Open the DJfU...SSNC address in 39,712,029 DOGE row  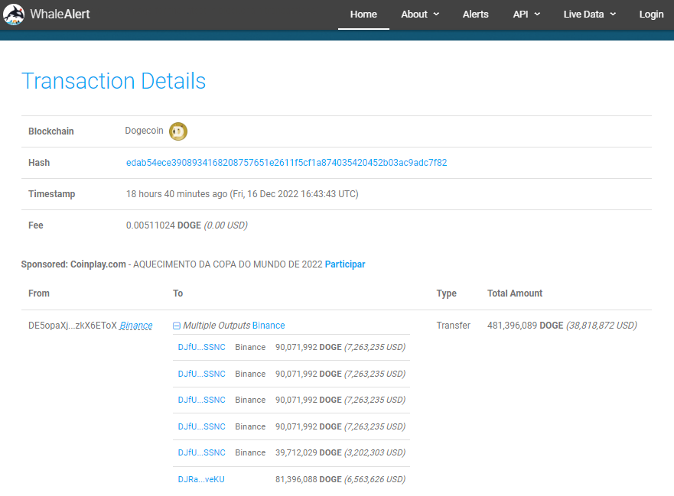click(x=202, y=452)
